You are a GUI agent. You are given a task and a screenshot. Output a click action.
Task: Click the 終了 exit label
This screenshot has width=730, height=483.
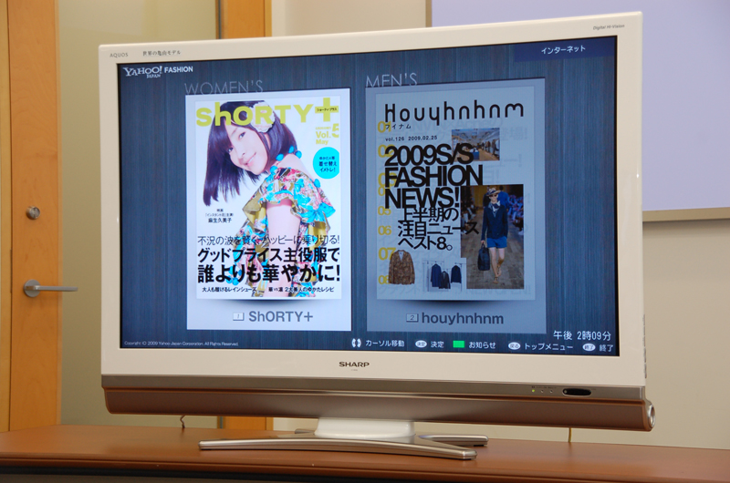pyautogui.click(x=606, y=348)
